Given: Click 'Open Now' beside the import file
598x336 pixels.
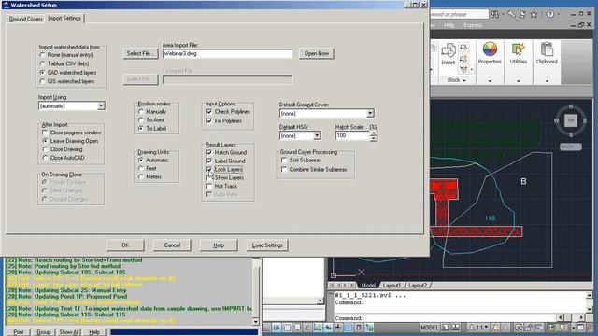Looking at the screenshot, I should (x=316, y=53).
